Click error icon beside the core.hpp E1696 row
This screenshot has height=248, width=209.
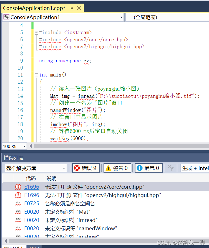pyautogui.click(x=18, y=187)
